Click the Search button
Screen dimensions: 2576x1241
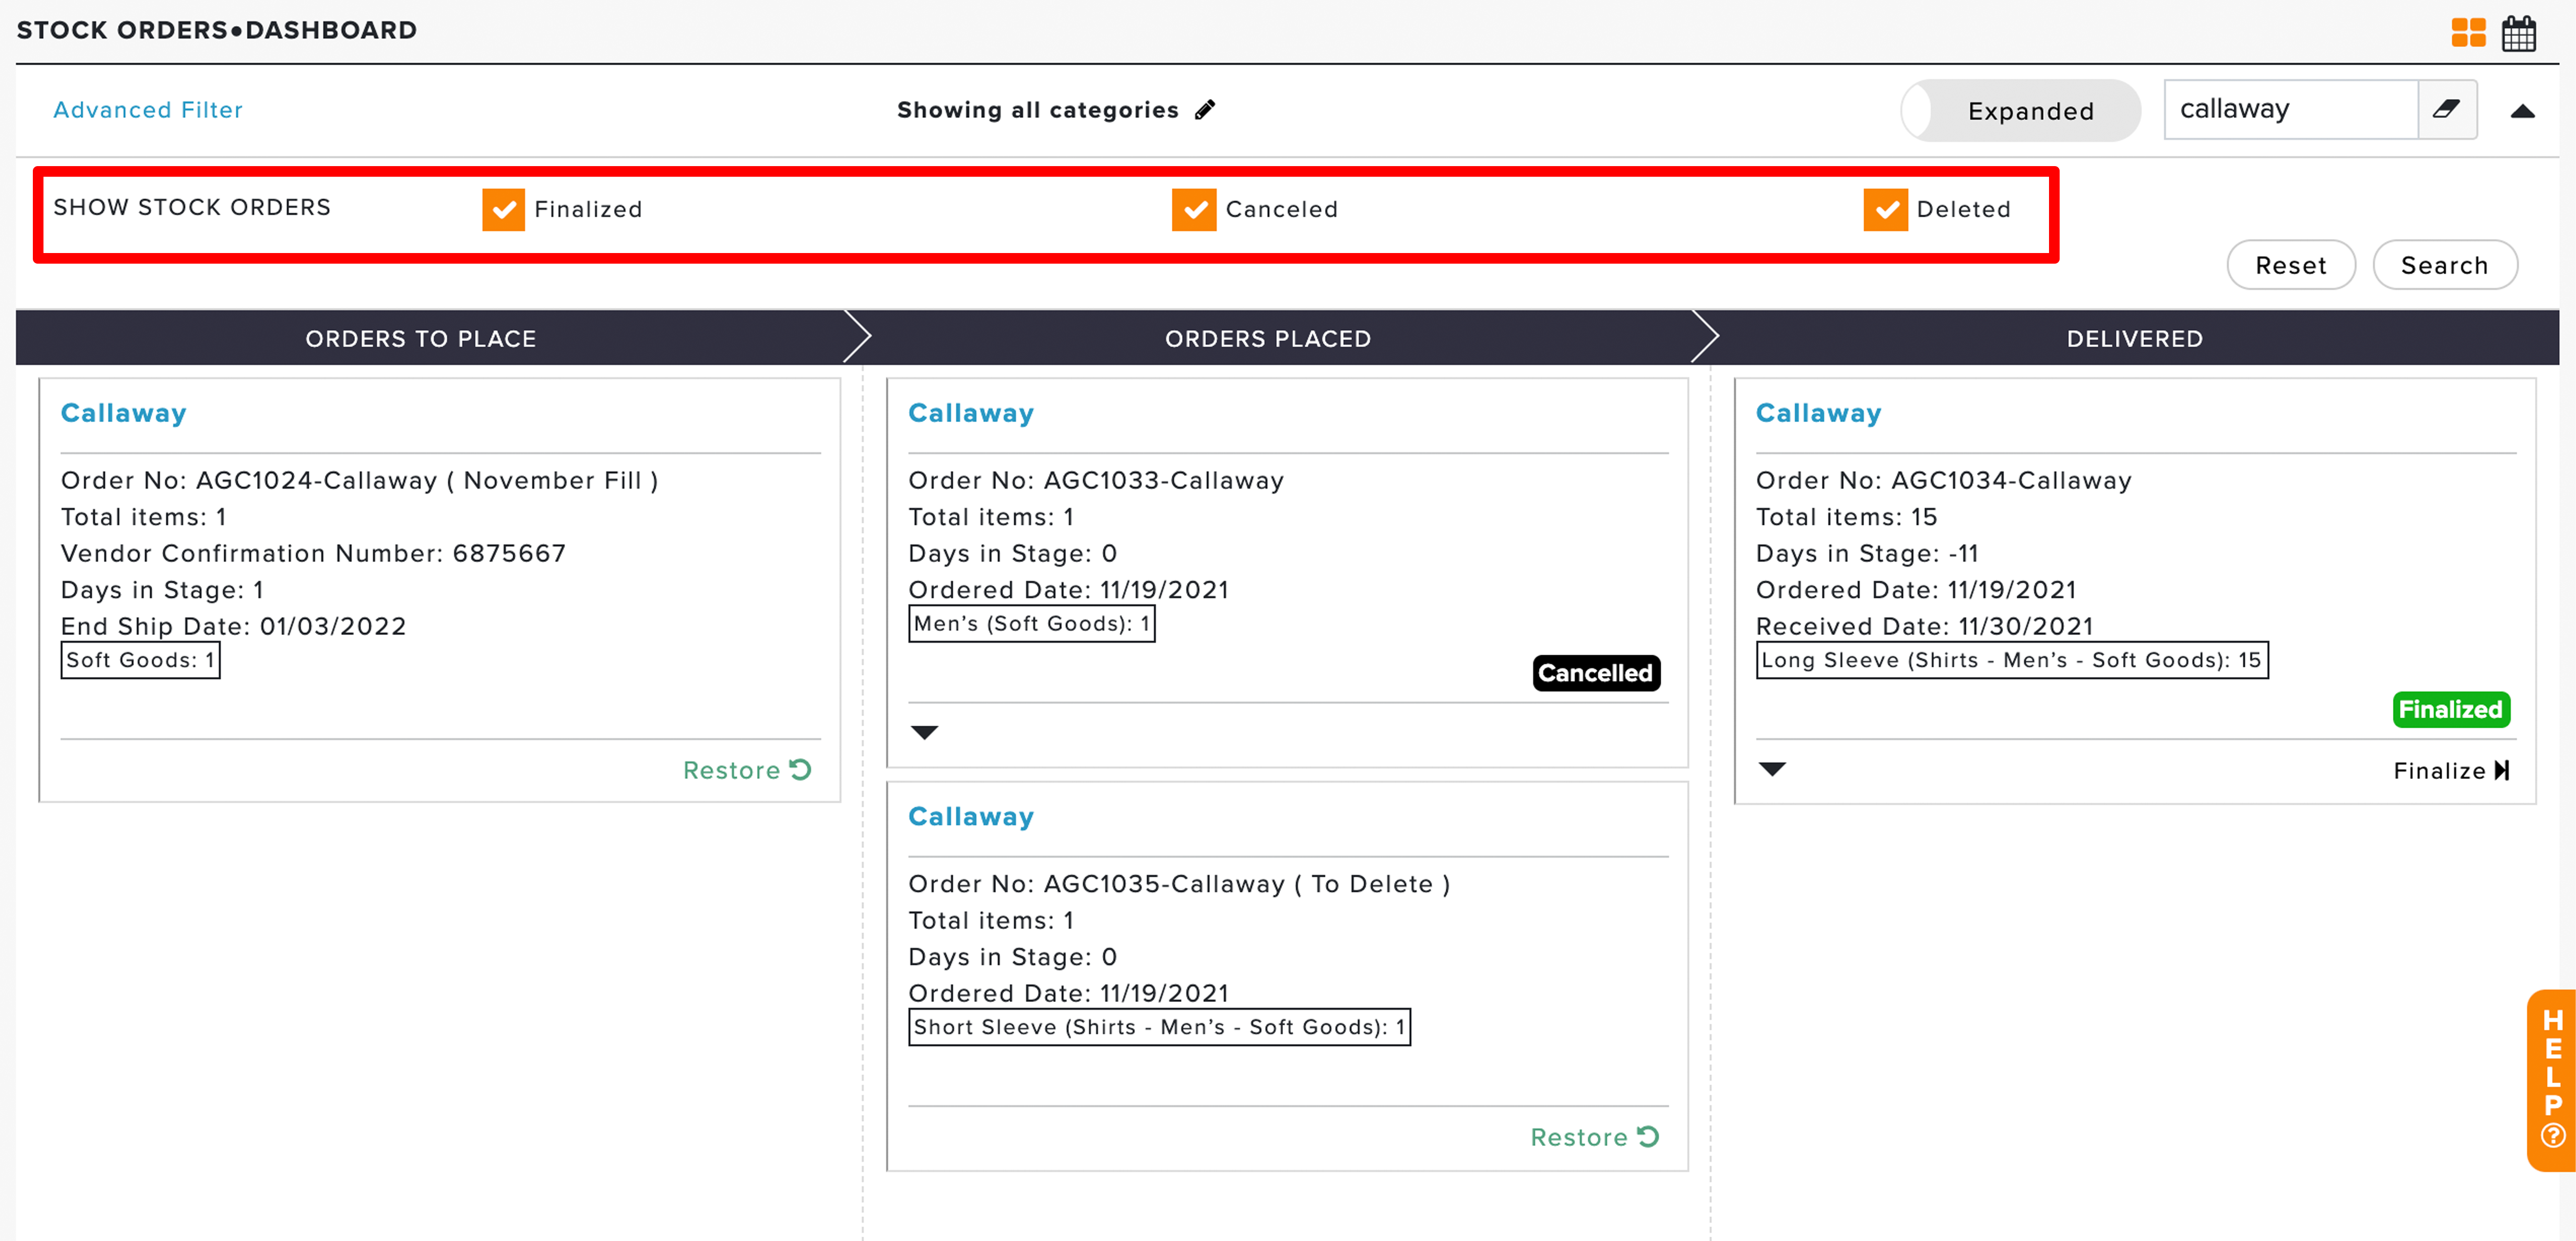[2444, 265]
